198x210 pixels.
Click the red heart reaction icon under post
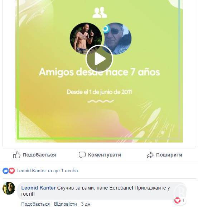pos(12,171)
